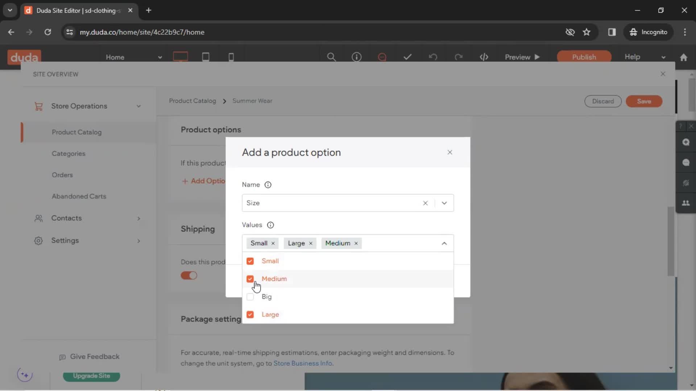Open browser side panel icon
The width and height of the screenshot is (696, 391).
(x=612, y=32)
